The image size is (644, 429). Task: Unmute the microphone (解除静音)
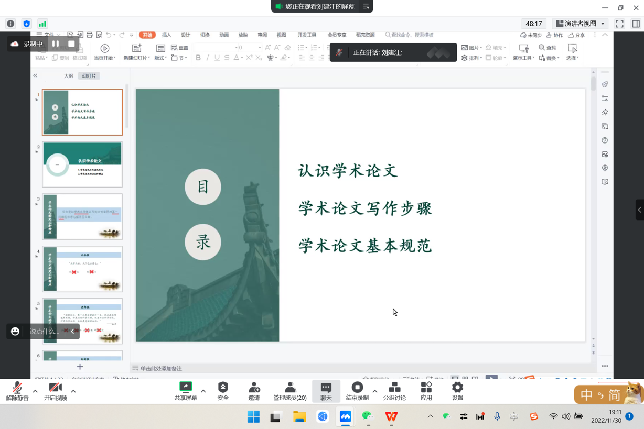17,391
